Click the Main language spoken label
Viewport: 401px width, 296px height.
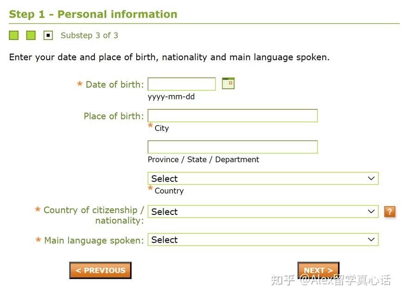[x=94, y=240]
